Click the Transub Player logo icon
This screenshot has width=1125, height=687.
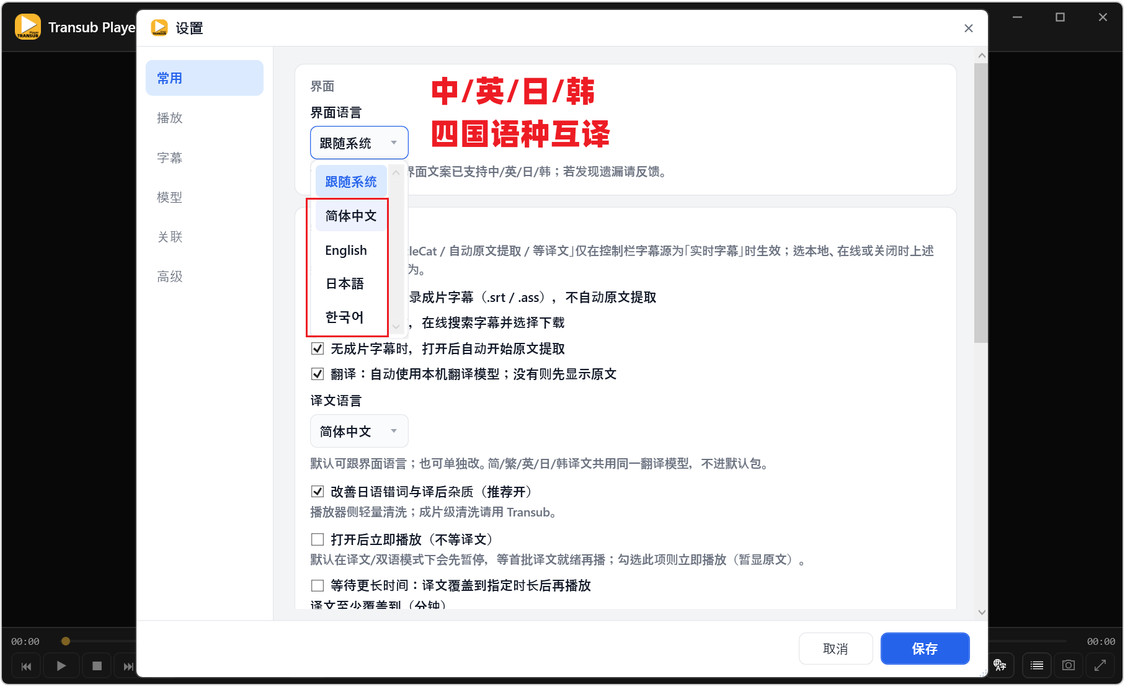(27, 27)
